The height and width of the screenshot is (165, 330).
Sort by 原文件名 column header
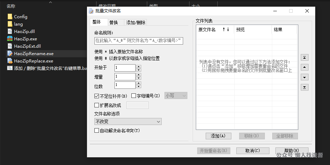tap(215, 29)
